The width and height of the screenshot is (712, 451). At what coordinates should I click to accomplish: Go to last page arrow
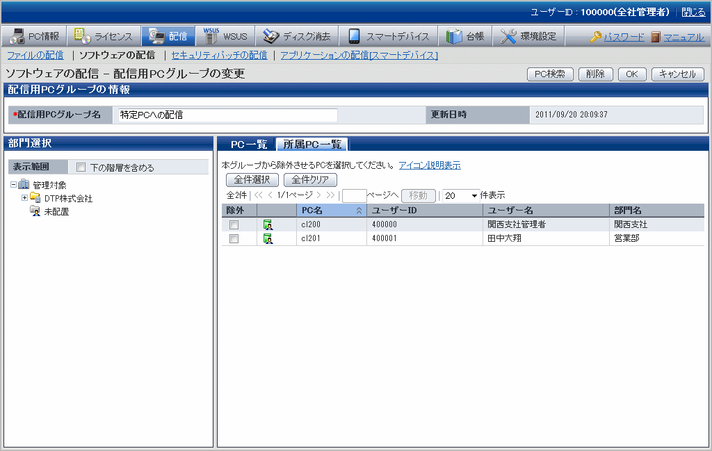[x=330, y=195]
